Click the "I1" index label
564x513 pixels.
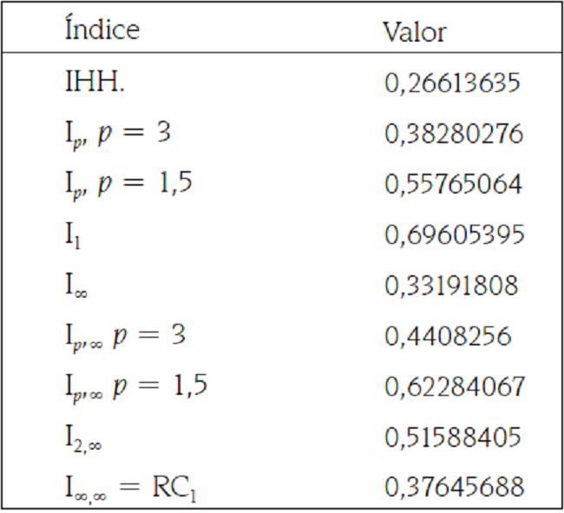tap(74, 235)
